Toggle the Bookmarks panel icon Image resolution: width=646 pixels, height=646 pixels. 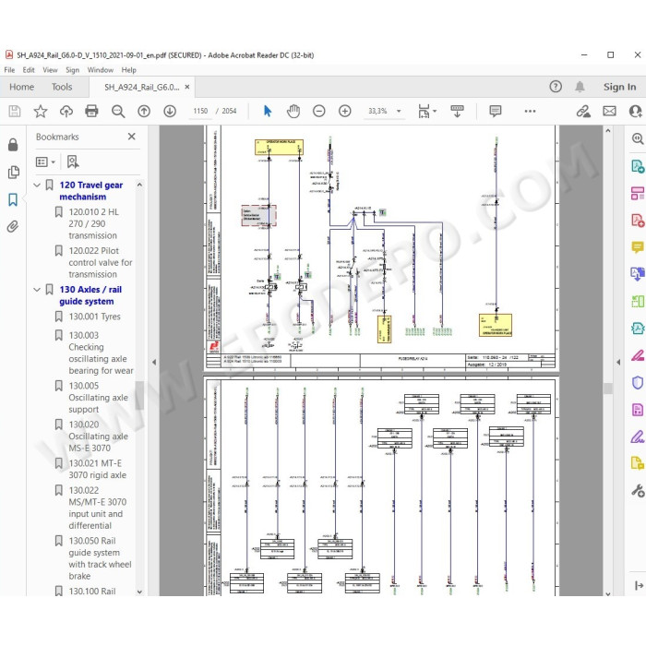pyautogui.click(x=13, y=200)
